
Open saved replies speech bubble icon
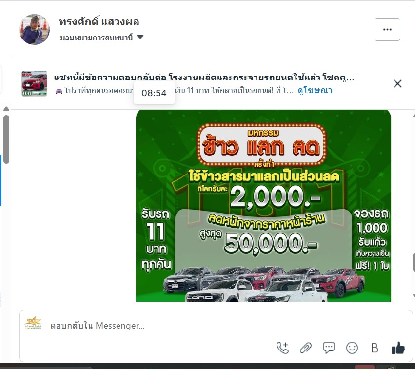329,348
